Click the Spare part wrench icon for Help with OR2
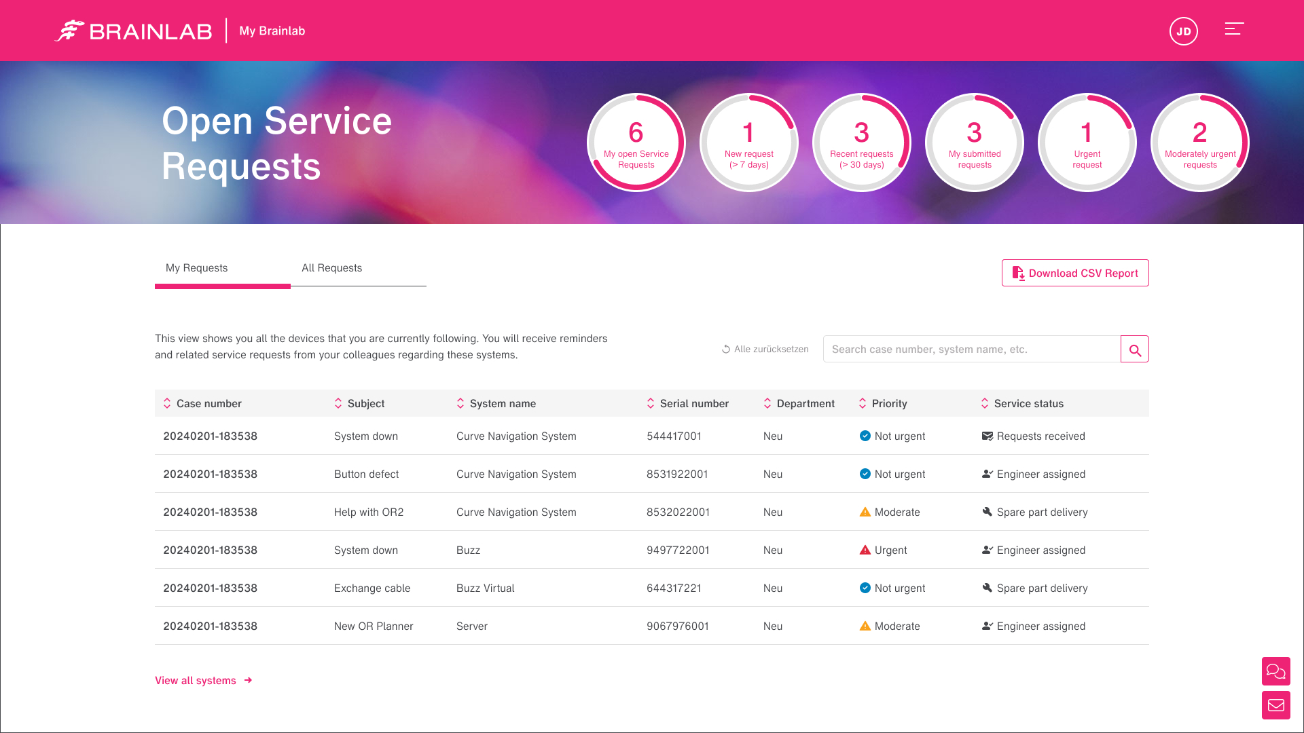This screenshot has height=733, width=1304. tap(988, 512)
